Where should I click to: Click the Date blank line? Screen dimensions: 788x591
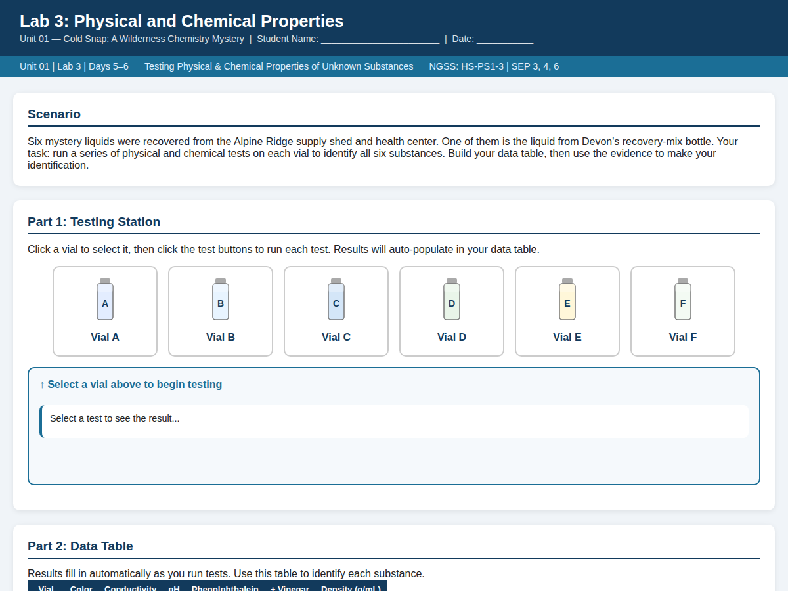505,39
